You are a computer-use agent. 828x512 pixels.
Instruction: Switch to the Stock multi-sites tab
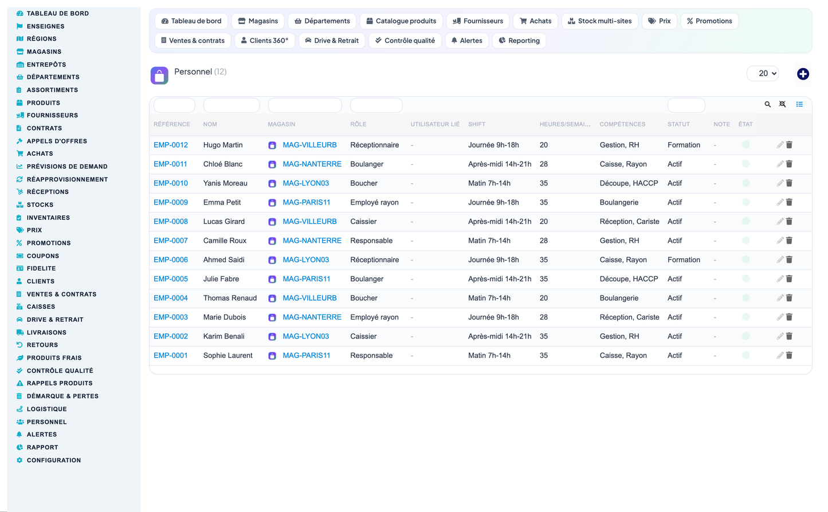pyautogui.click(x=600, y=21)
